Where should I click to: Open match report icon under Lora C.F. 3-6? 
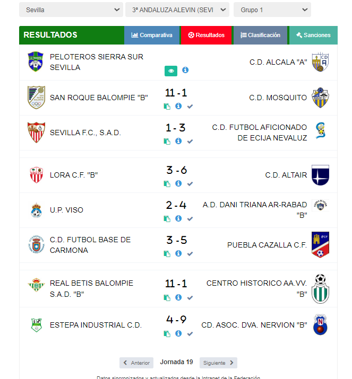point(167,183)
